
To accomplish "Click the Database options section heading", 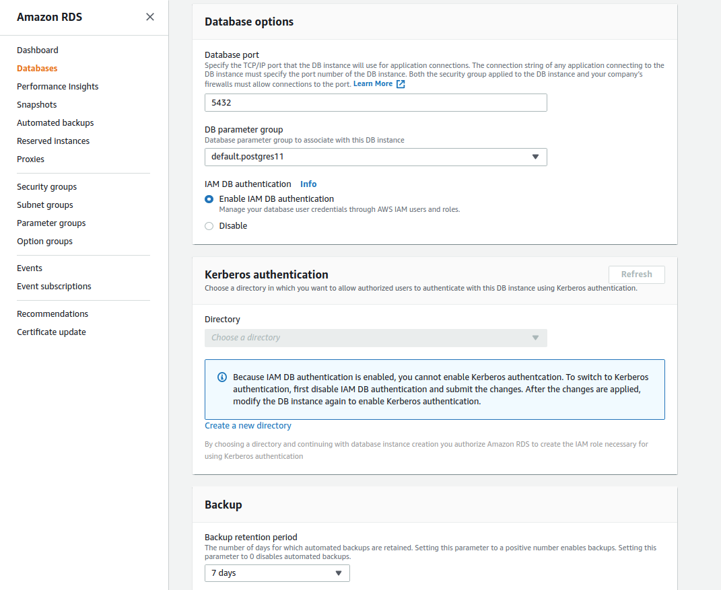I will (249, 22).
